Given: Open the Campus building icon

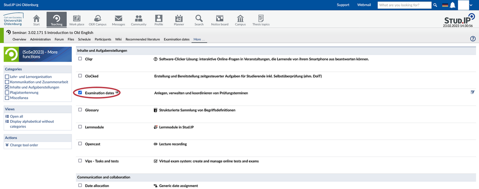Looking at the screenshot, I should point(240,19).
